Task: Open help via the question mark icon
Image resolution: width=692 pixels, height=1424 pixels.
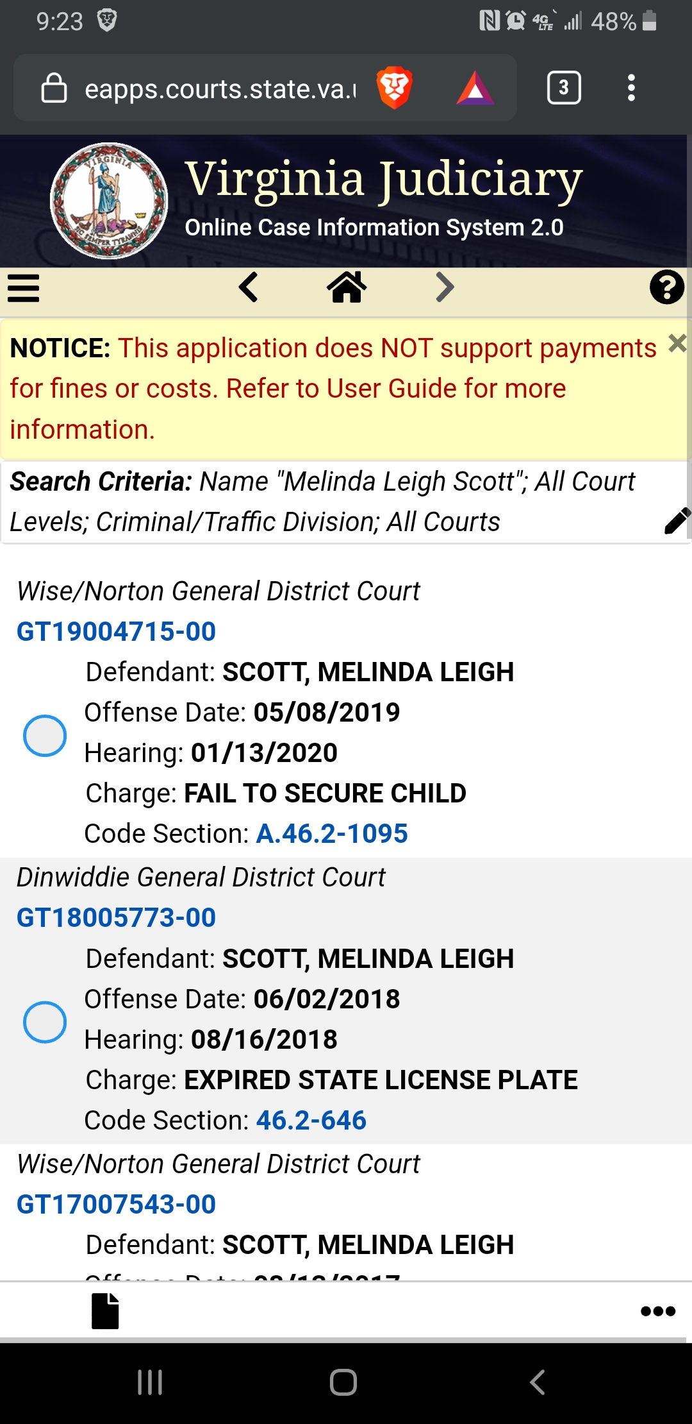Action: click(666, 287)
